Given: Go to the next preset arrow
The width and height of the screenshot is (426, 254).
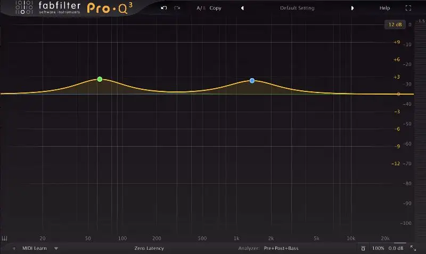Looking at the screenshot, I should pos(352,9).
